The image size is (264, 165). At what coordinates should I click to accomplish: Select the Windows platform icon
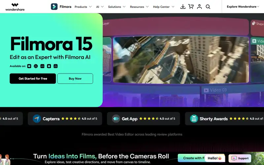click(29, 66)
